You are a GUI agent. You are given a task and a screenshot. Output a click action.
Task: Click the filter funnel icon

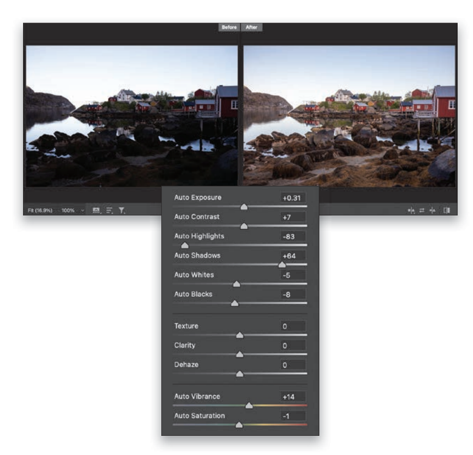click(121, 210)
